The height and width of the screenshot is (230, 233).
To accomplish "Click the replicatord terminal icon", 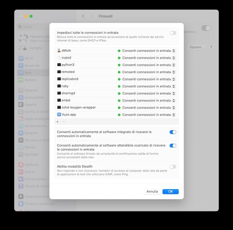I will pos(59,79).
